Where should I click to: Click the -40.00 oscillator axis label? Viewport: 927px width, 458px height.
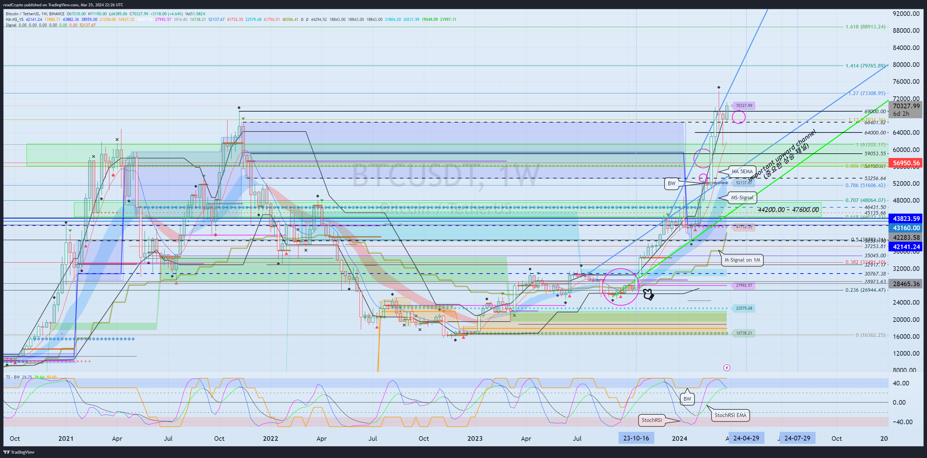[902, 422]
